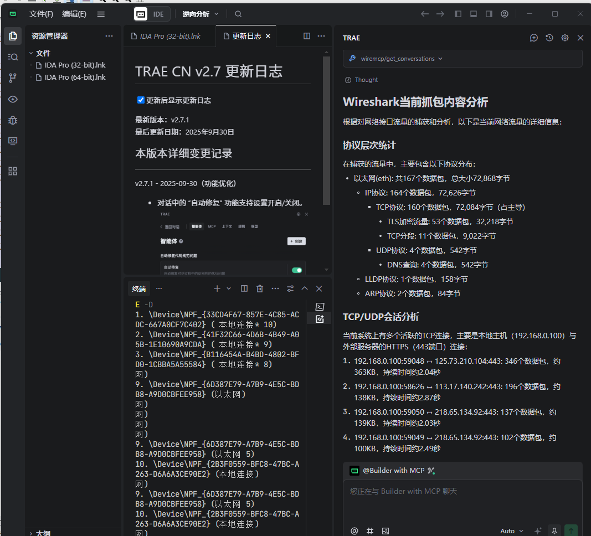Click the TRAE logo in title bar
This screenshot has height=536, width=591.
pos(13,14)
